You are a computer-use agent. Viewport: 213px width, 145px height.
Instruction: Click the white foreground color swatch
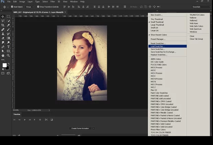(x=4, y=65)
